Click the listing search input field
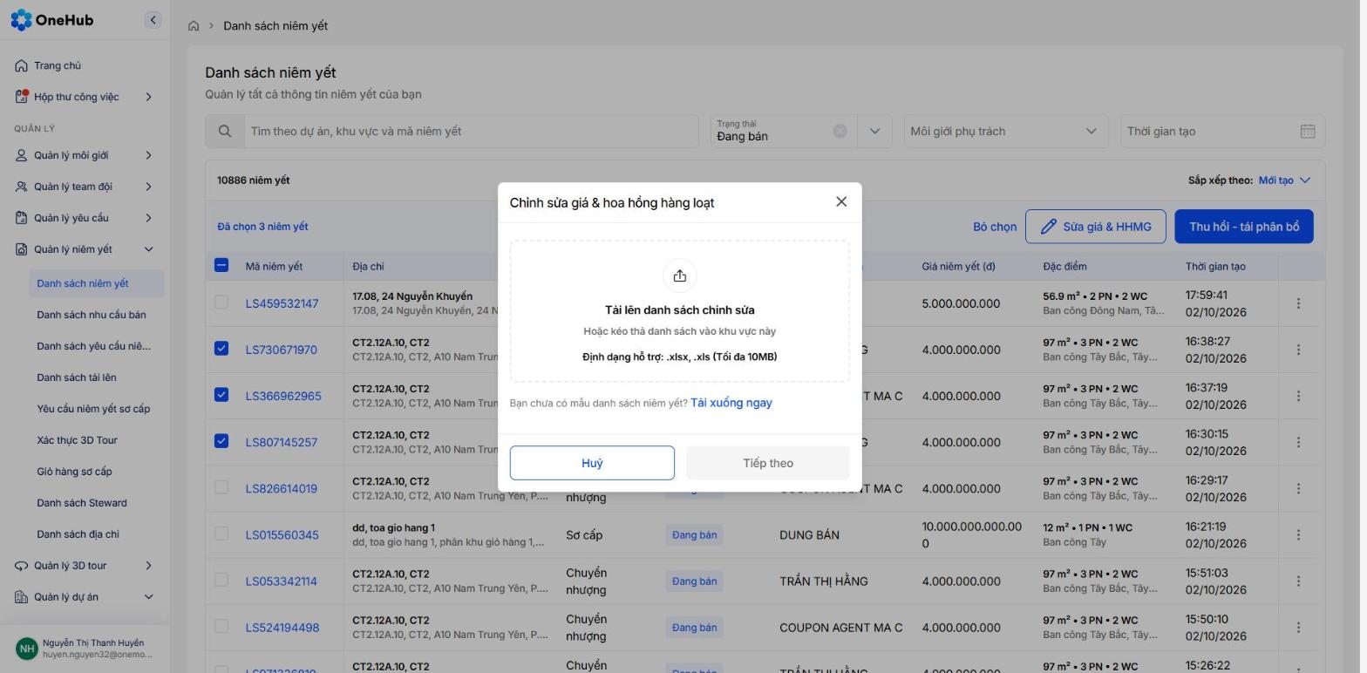The height and width of the screenshot is (673, 1367). [x=471, y=132]
